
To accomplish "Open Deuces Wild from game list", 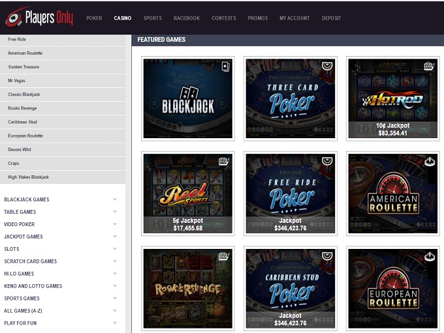I will coord(20,149).
